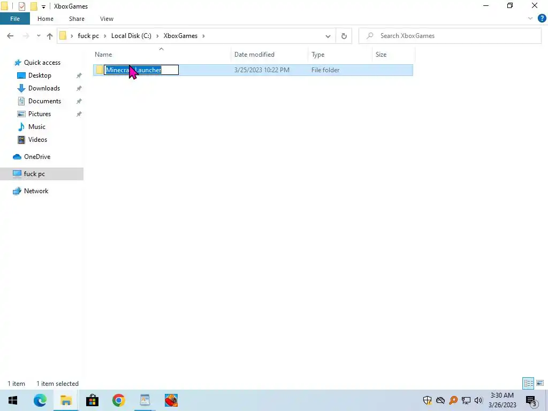Click 'fuck pc' in the address path

point(88,36)
